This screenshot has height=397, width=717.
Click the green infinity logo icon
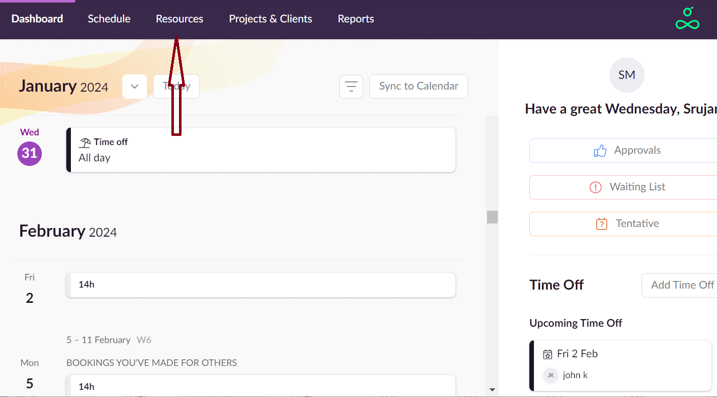687,18
